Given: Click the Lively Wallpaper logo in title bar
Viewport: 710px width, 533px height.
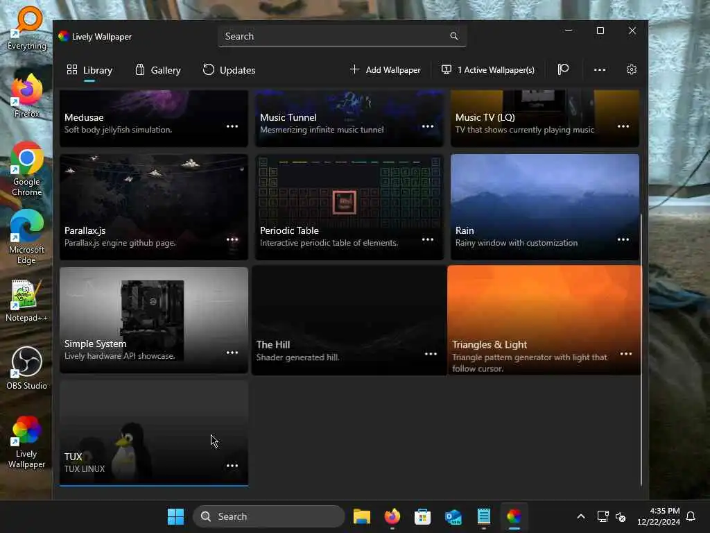Looking at the screenshot, I should click(x=63, y=36).
